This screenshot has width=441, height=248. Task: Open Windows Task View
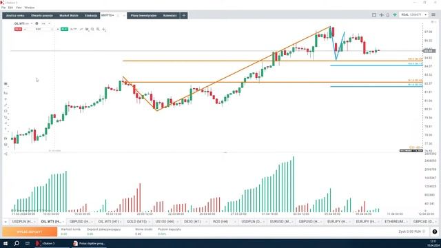click(x=28, y=243)
